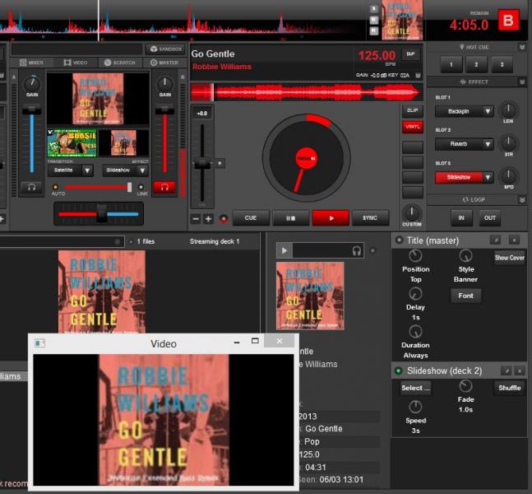
Task: Toggle the VINYL mode button
Action: pyautogui.click(x=412, y=127)
